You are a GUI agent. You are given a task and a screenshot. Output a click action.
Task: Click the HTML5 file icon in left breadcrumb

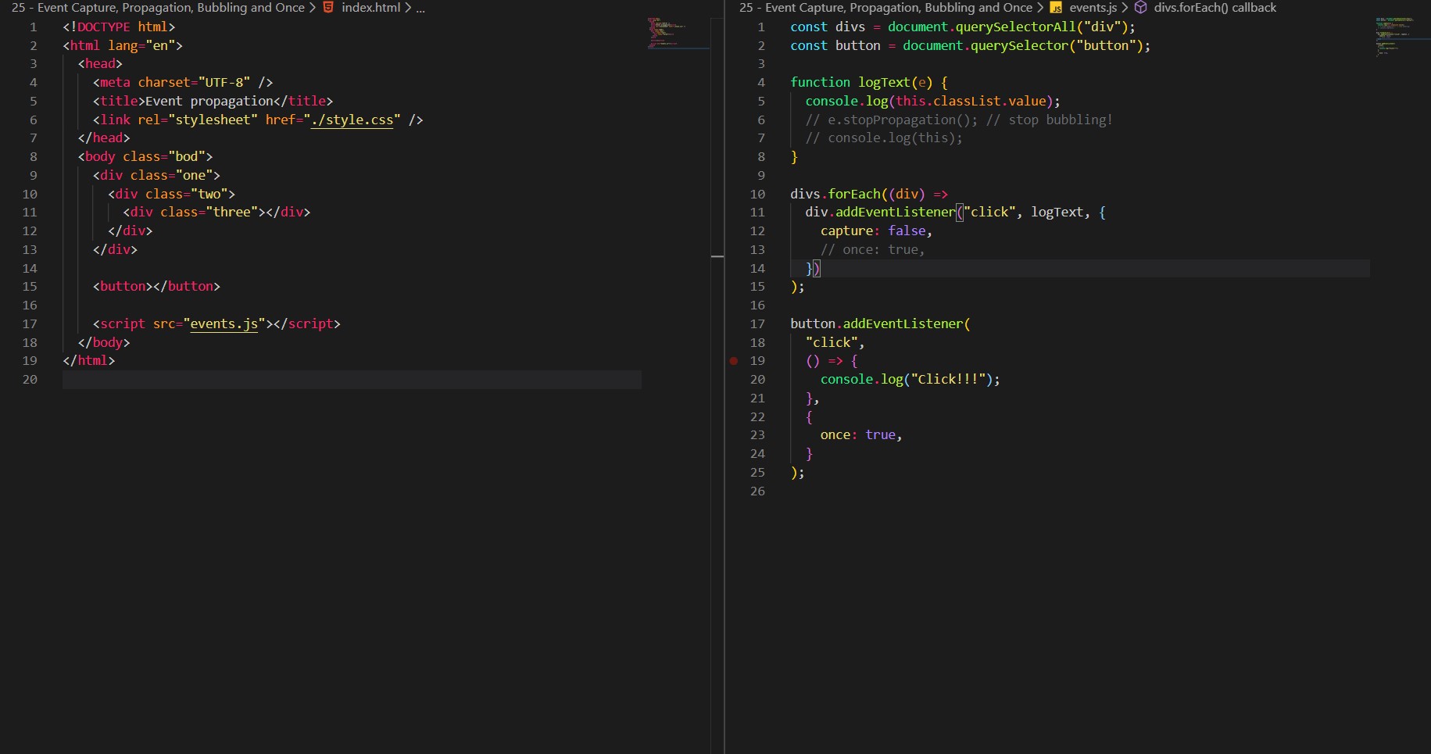point(328,7)
